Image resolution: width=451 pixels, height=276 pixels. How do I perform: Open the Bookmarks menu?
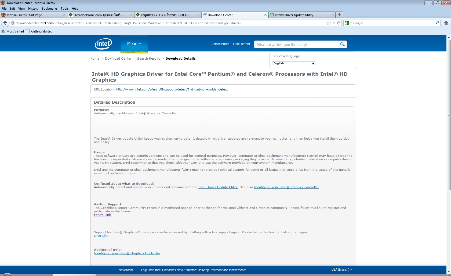coord(49,9)
